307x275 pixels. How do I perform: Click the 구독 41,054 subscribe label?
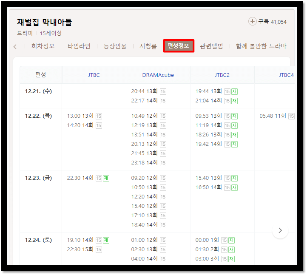tap(272, 22)
